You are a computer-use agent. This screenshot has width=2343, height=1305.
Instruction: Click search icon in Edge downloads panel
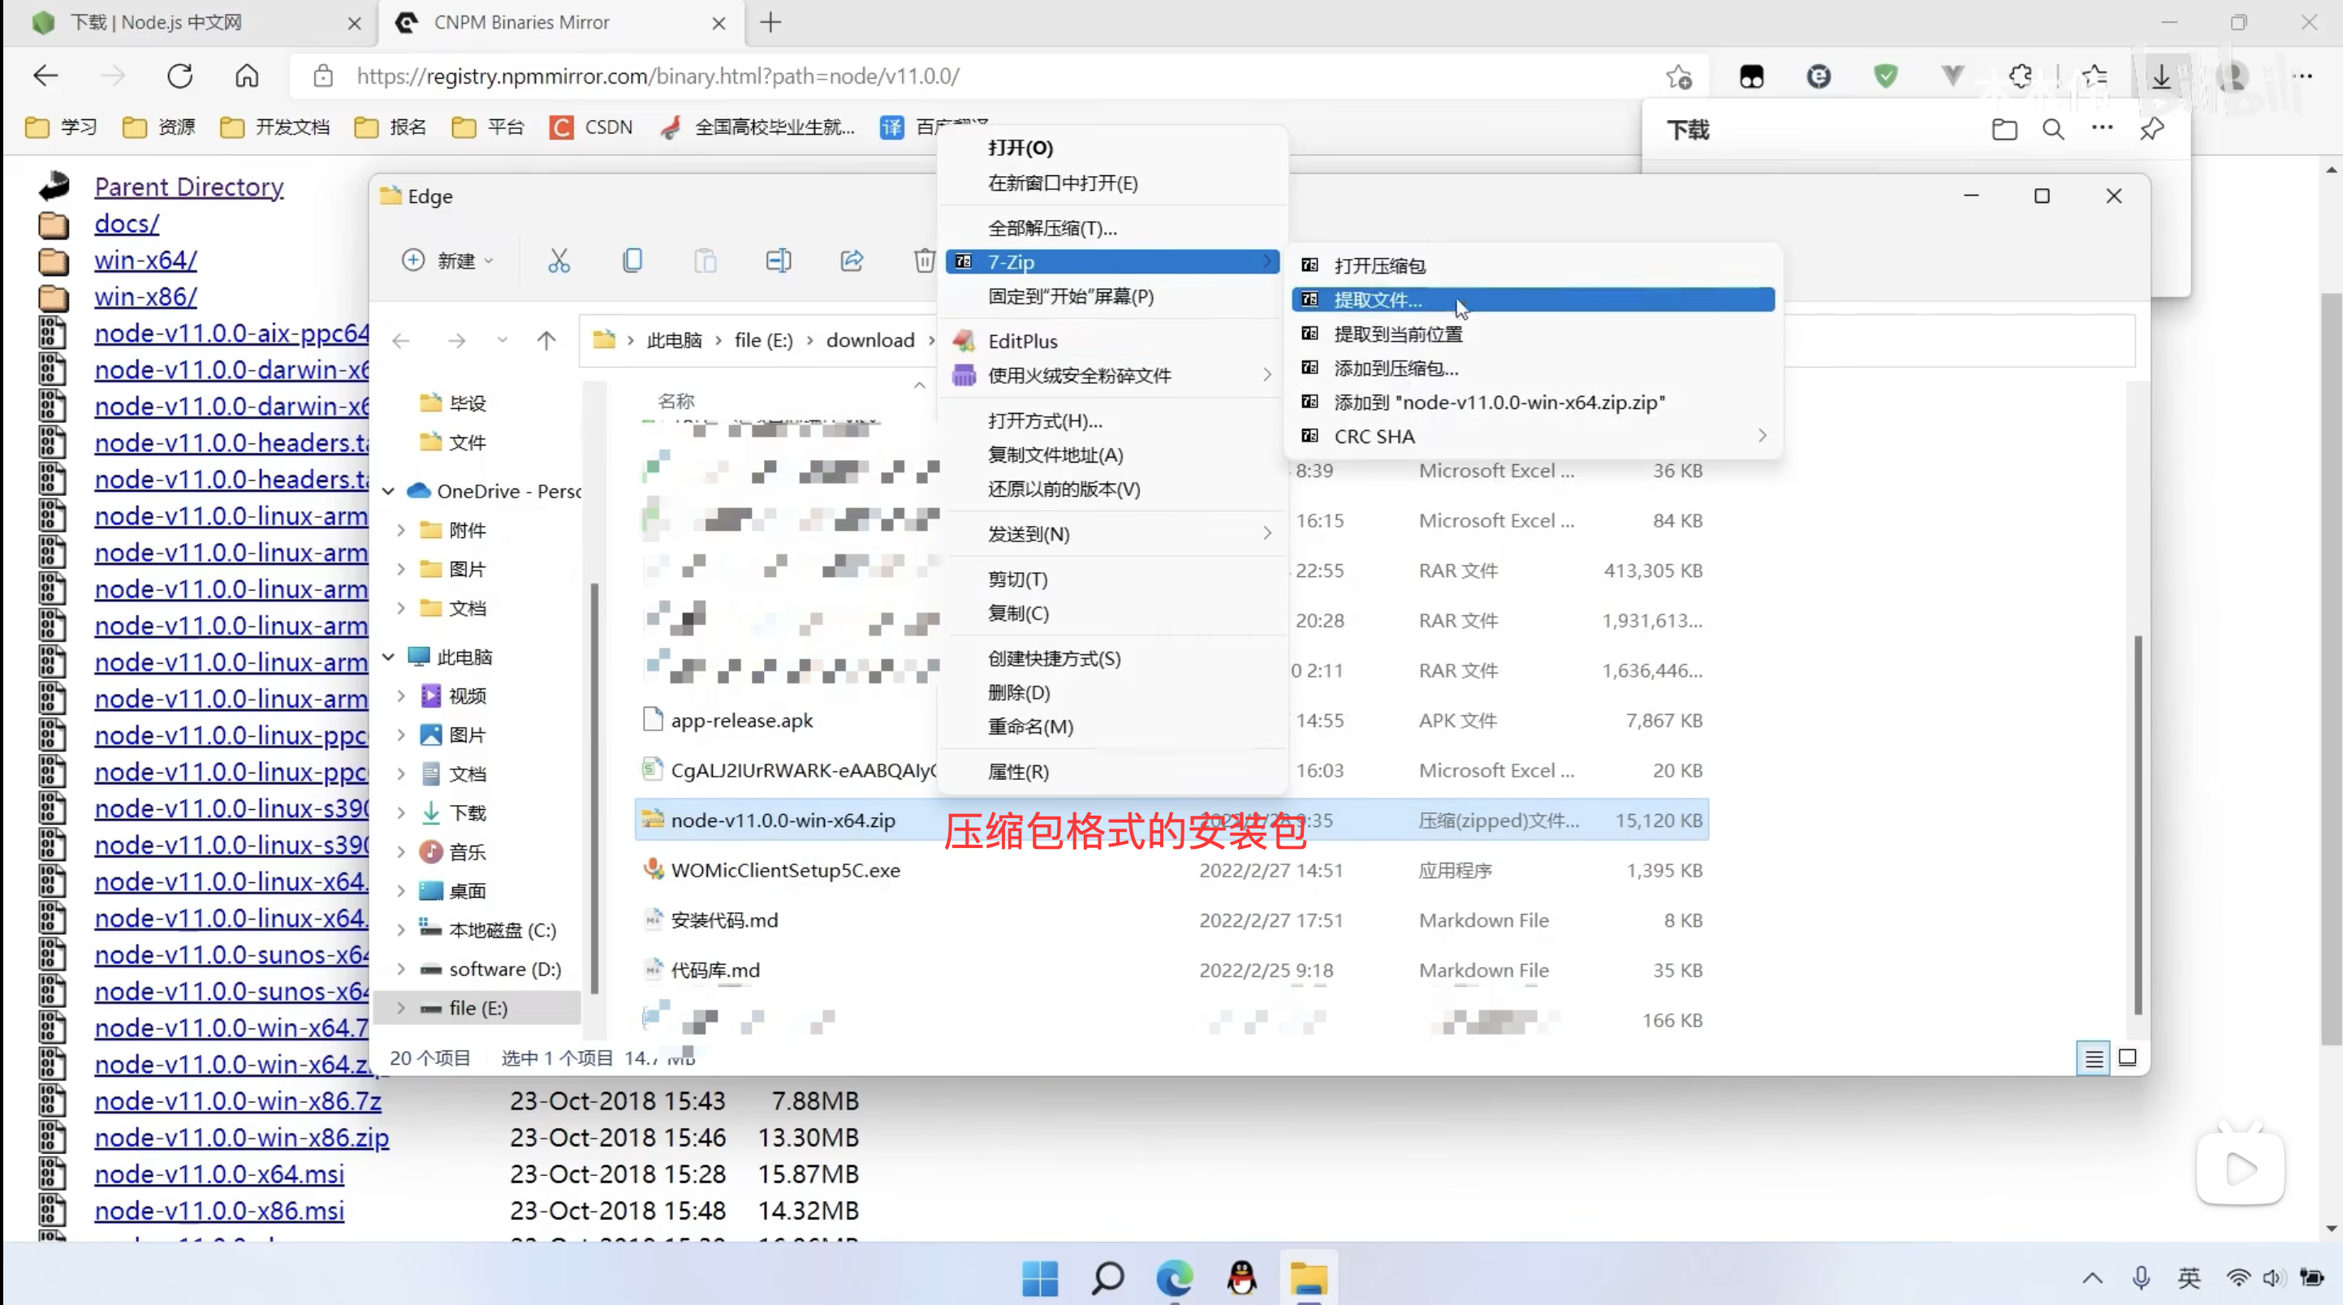tap(2053, 129)
